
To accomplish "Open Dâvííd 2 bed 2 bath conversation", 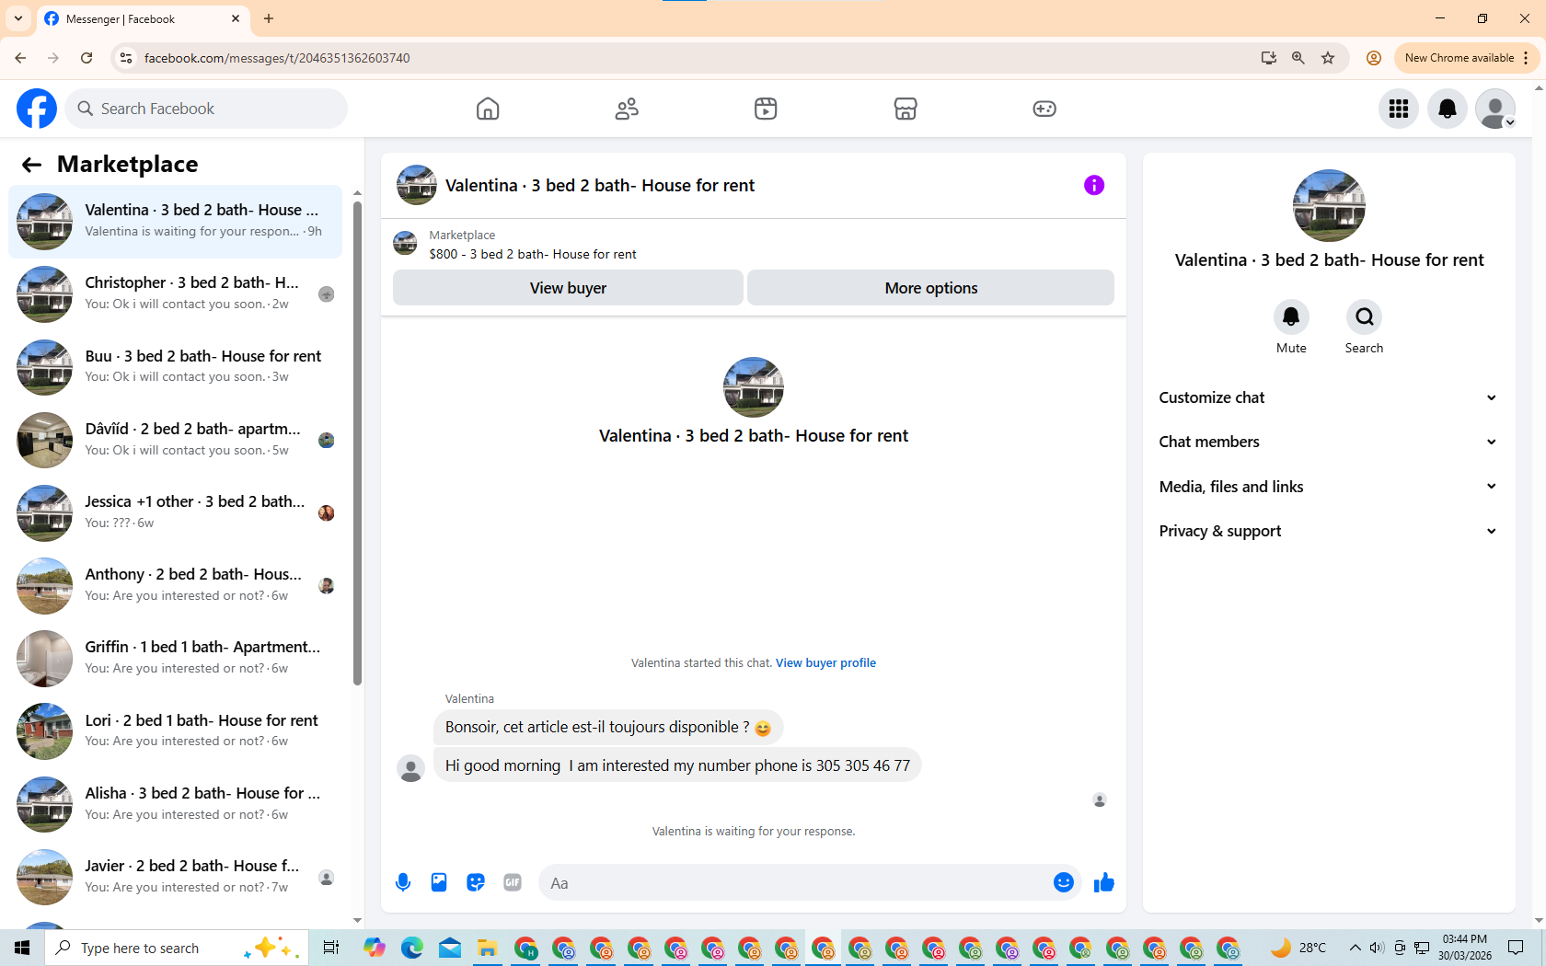I will tap(175, 440).
